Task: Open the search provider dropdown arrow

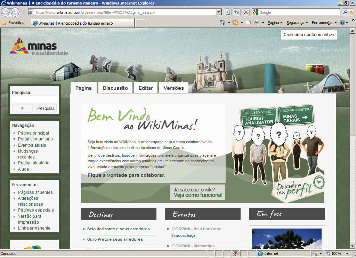Action: tap(351, 12)
